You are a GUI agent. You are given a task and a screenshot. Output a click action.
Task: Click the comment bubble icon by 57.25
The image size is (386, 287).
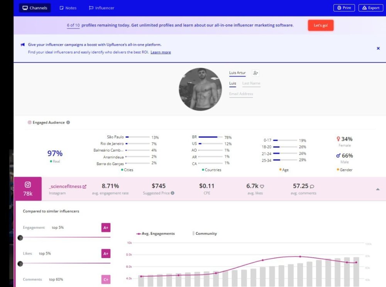(x=312, y=186)
